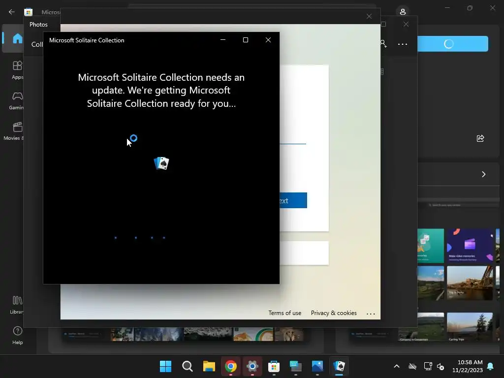
Task: Click the blue Next button in sign-in dialog
Action: (x=293, y=200)
